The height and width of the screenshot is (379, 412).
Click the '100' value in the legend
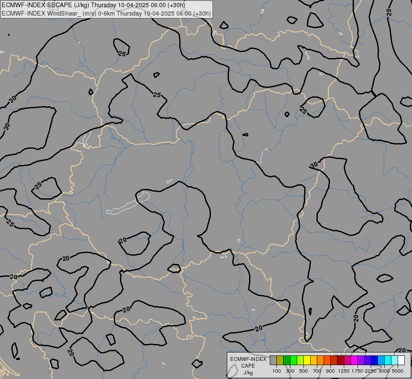(276, 371)
